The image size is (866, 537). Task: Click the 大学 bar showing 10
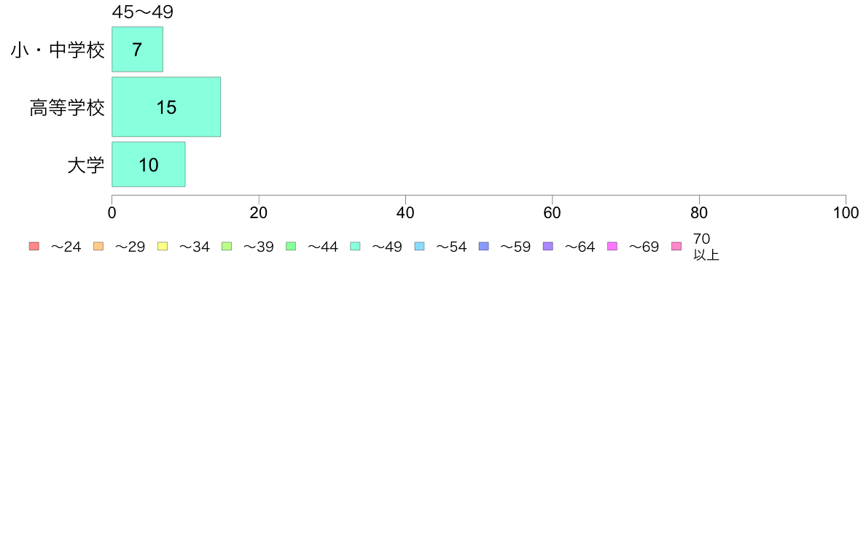149,164
